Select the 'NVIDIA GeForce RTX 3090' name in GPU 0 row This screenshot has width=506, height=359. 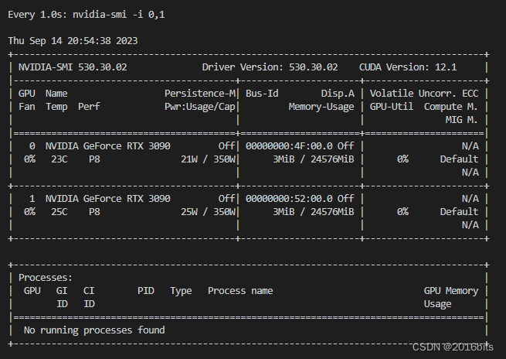pyautogui.click(x=108, y=146)
